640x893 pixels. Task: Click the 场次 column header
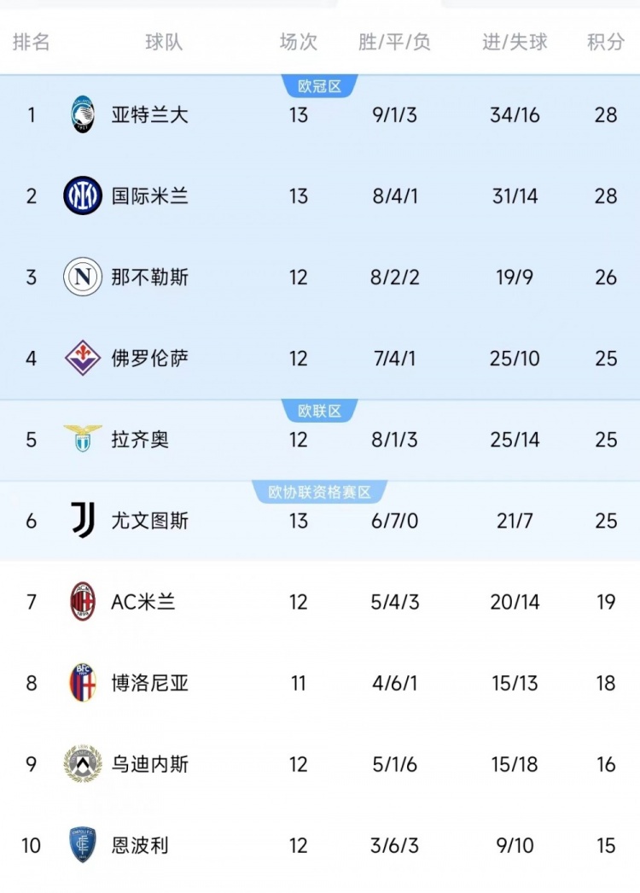coord(298,42)
